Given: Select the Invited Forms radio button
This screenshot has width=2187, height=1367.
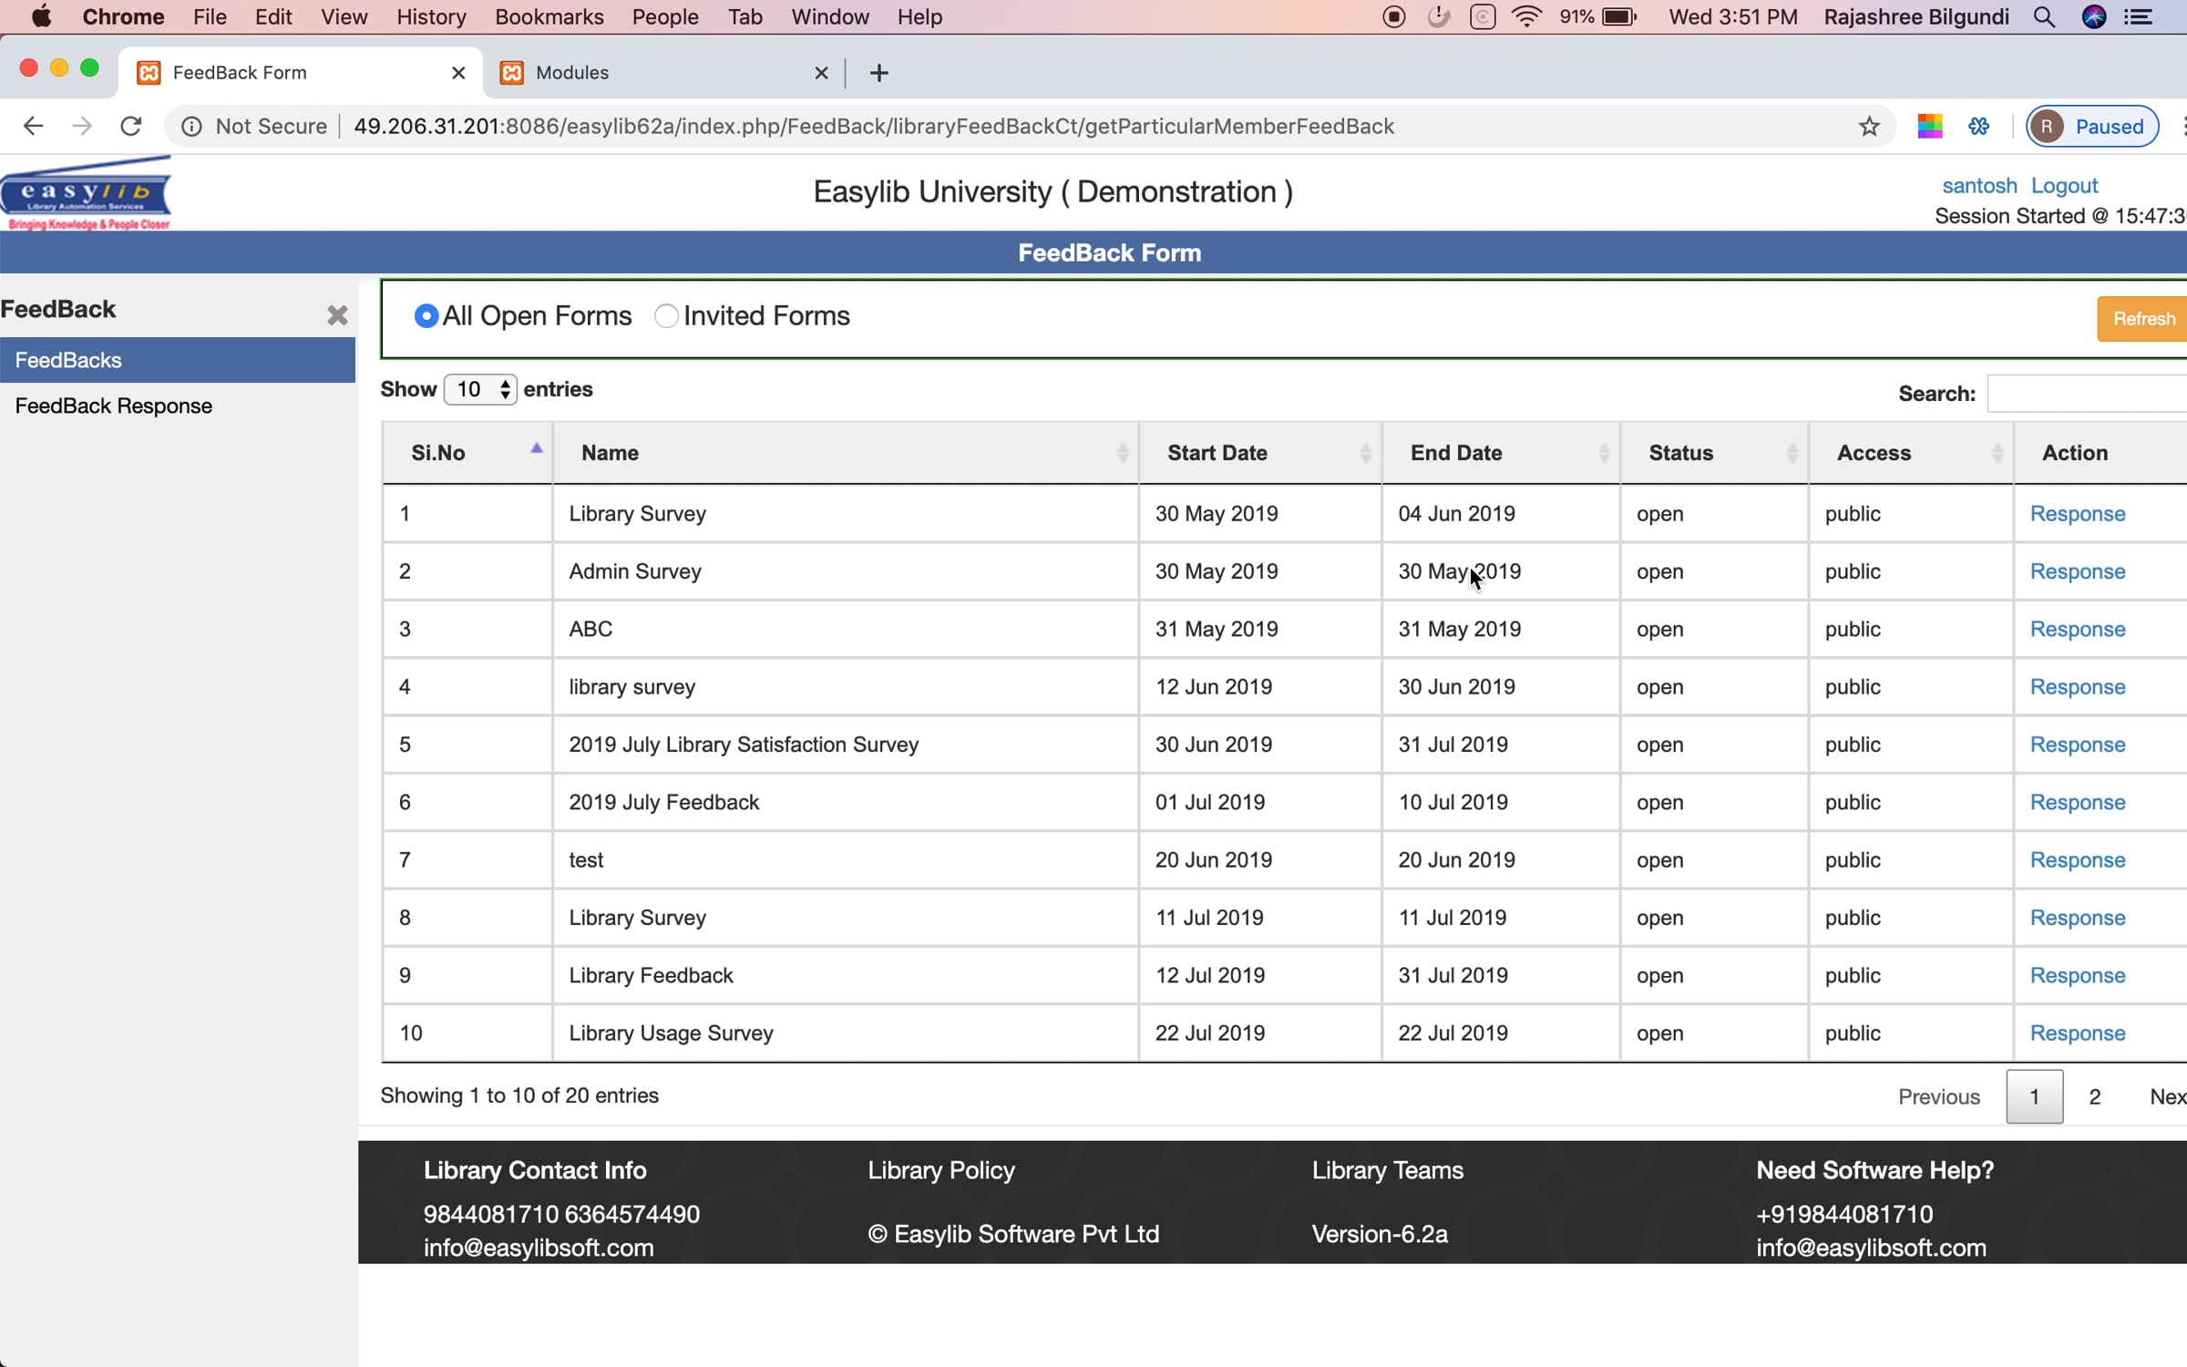Looking at the screenshot, I should pyautogui.click(x=666, y=316).
